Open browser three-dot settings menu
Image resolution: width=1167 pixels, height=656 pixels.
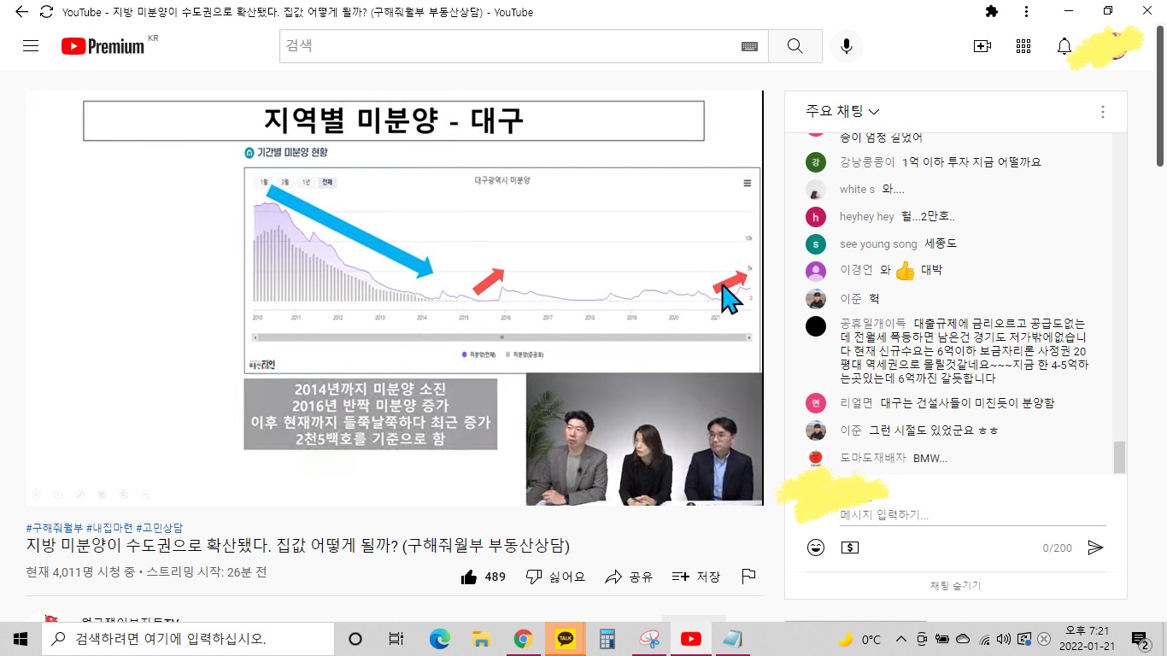pyautogui.click(x=1026, y=12)
